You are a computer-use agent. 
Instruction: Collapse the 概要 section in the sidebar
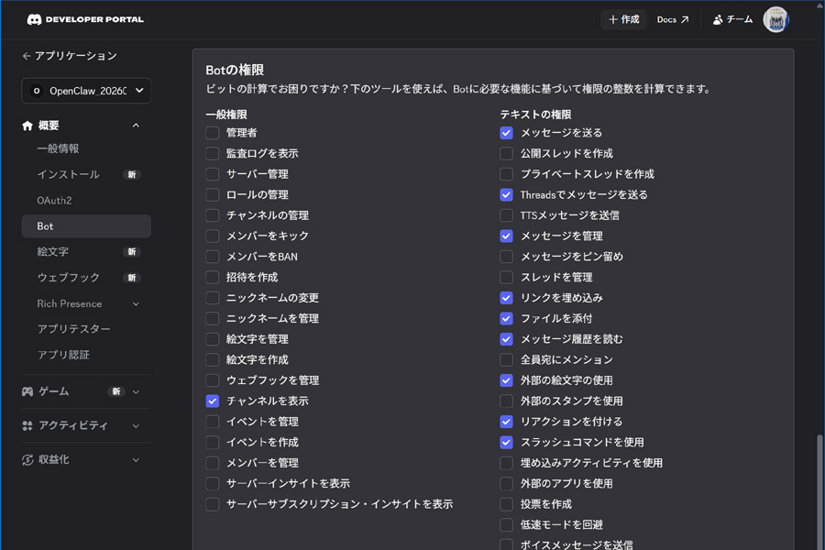(x=136, y=125)
